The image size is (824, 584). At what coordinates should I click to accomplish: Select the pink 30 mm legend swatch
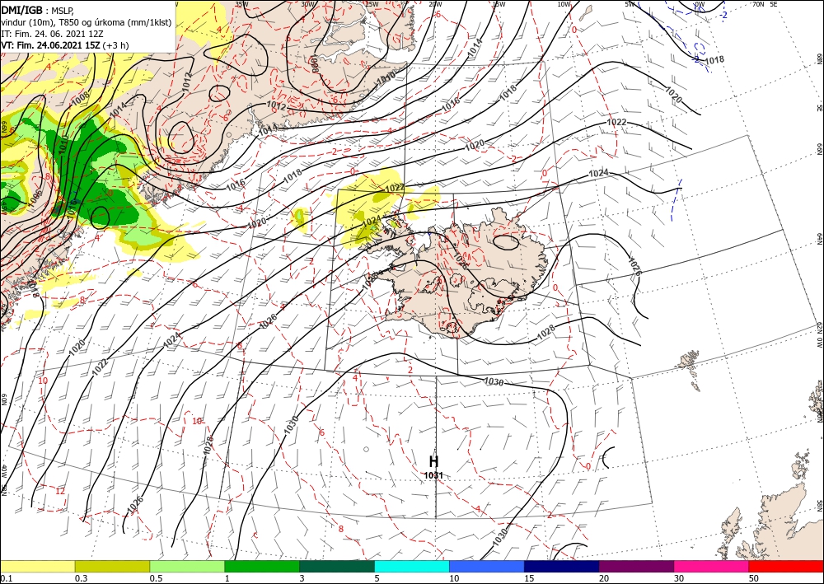coord(712,566)
